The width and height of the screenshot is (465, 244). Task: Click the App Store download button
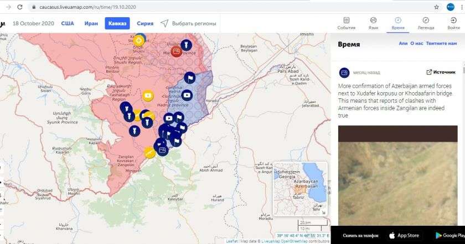coord(402,235)
